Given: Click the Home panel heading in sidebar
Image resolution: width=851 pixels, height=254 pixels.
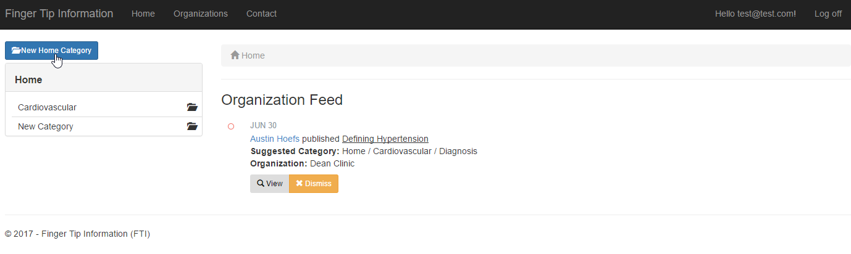Looking at the screenshot, I should (28, 80).
